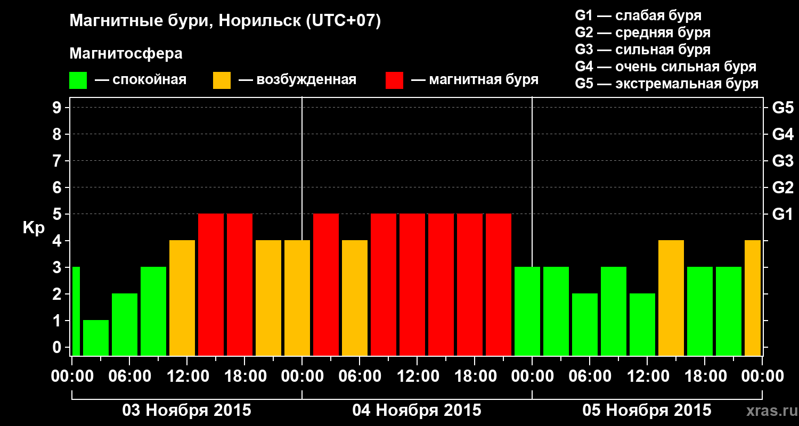Select the red Kp 5 bar at 18:00, 03 Ноября

point(240,284)
